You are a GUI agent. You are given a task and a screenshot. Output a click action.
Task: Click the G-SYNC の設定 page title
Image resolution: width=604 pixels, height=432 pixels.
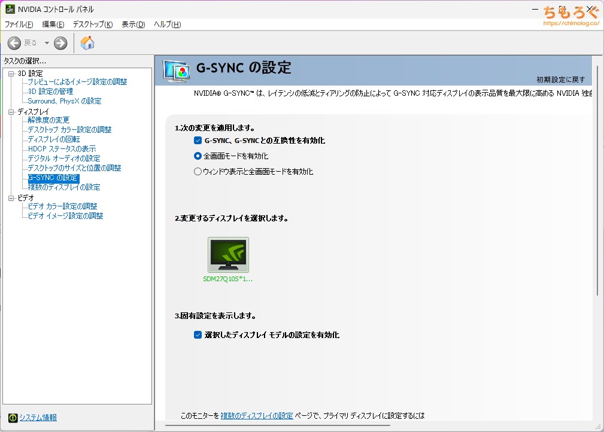tap(244, 68)
